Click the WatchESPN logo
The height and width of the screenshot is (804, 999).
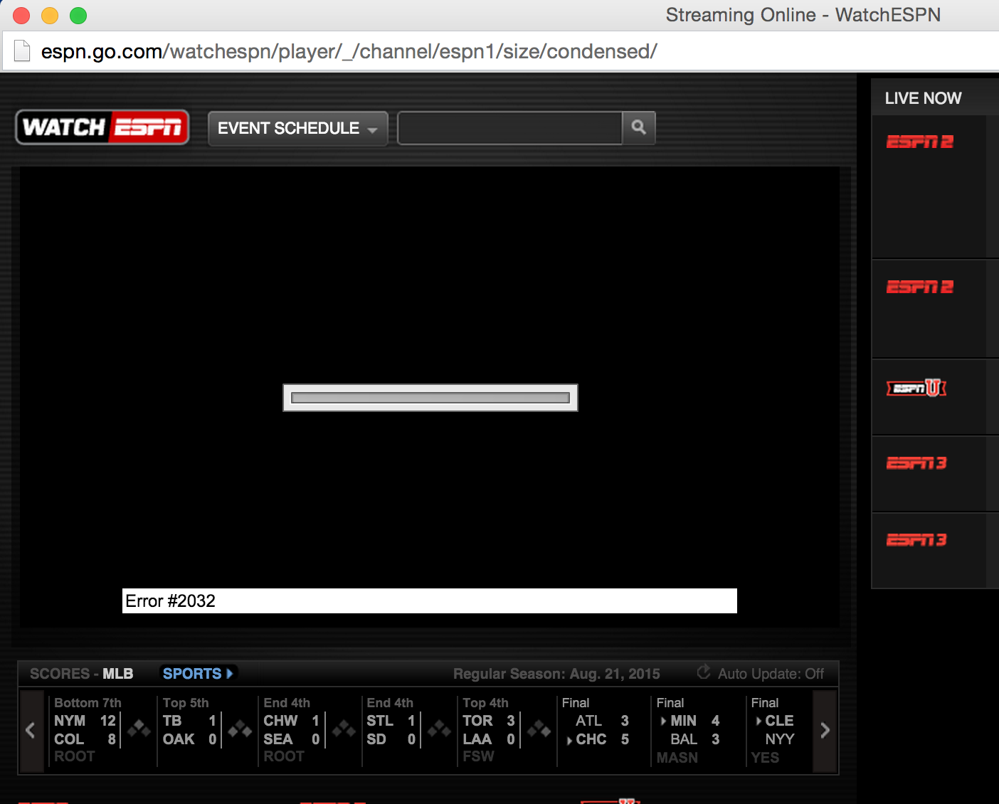102,127
